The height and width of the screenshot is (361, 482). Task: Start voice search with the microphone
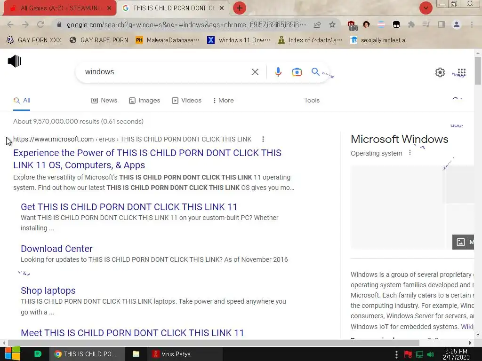(278, 72)
